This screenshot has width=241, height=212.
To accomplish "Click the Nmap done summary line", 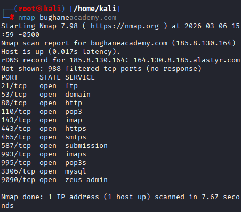I will pos(120,201).
